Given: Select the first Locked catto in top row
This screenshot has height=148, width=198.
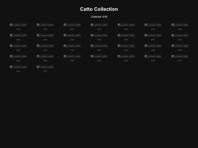Looking at the screenshot, I should (x=18, y=25).
